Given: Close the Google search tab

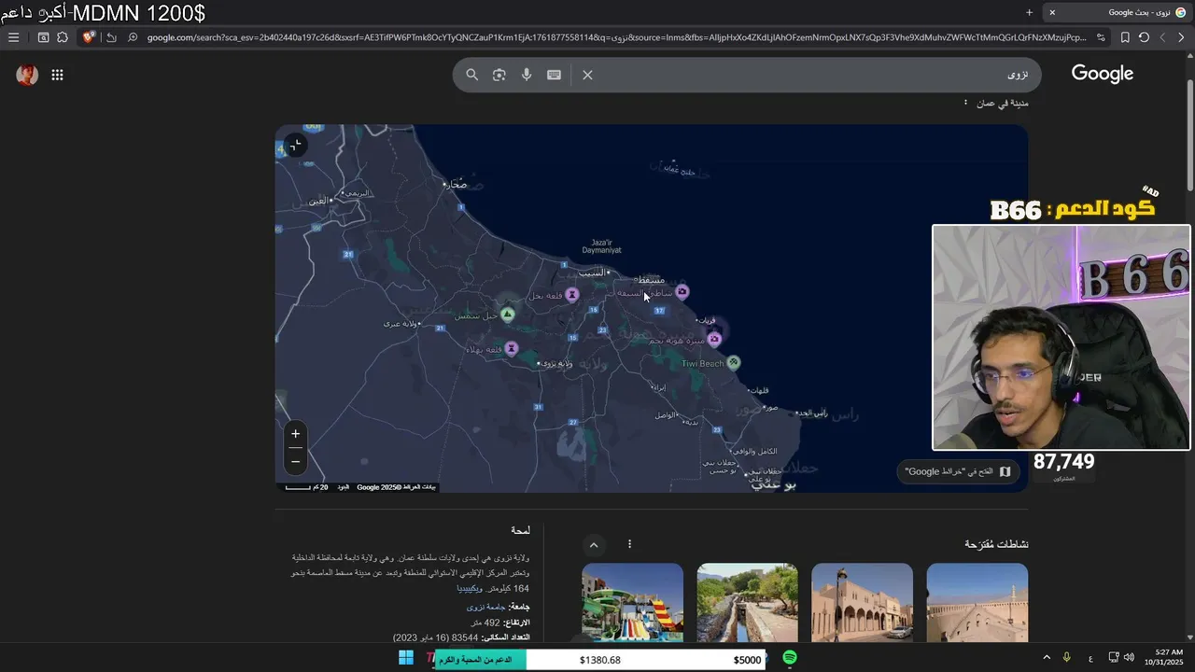Looking at the screenshot, I should (1052, 12).
